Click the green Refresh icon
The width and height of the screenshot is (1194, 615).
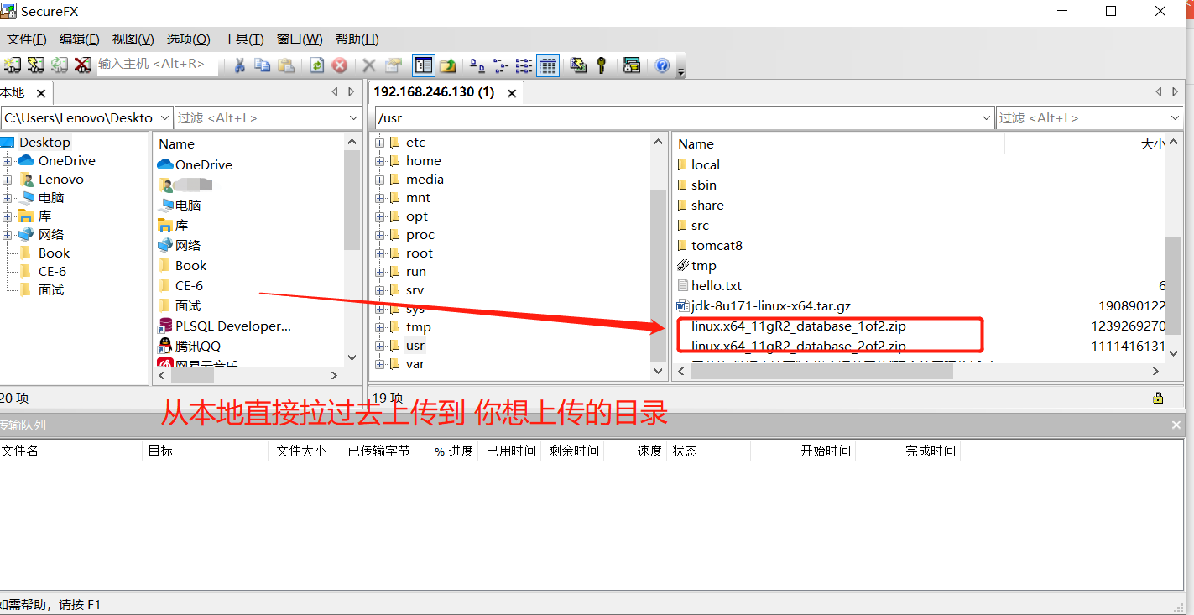point(316,65)
